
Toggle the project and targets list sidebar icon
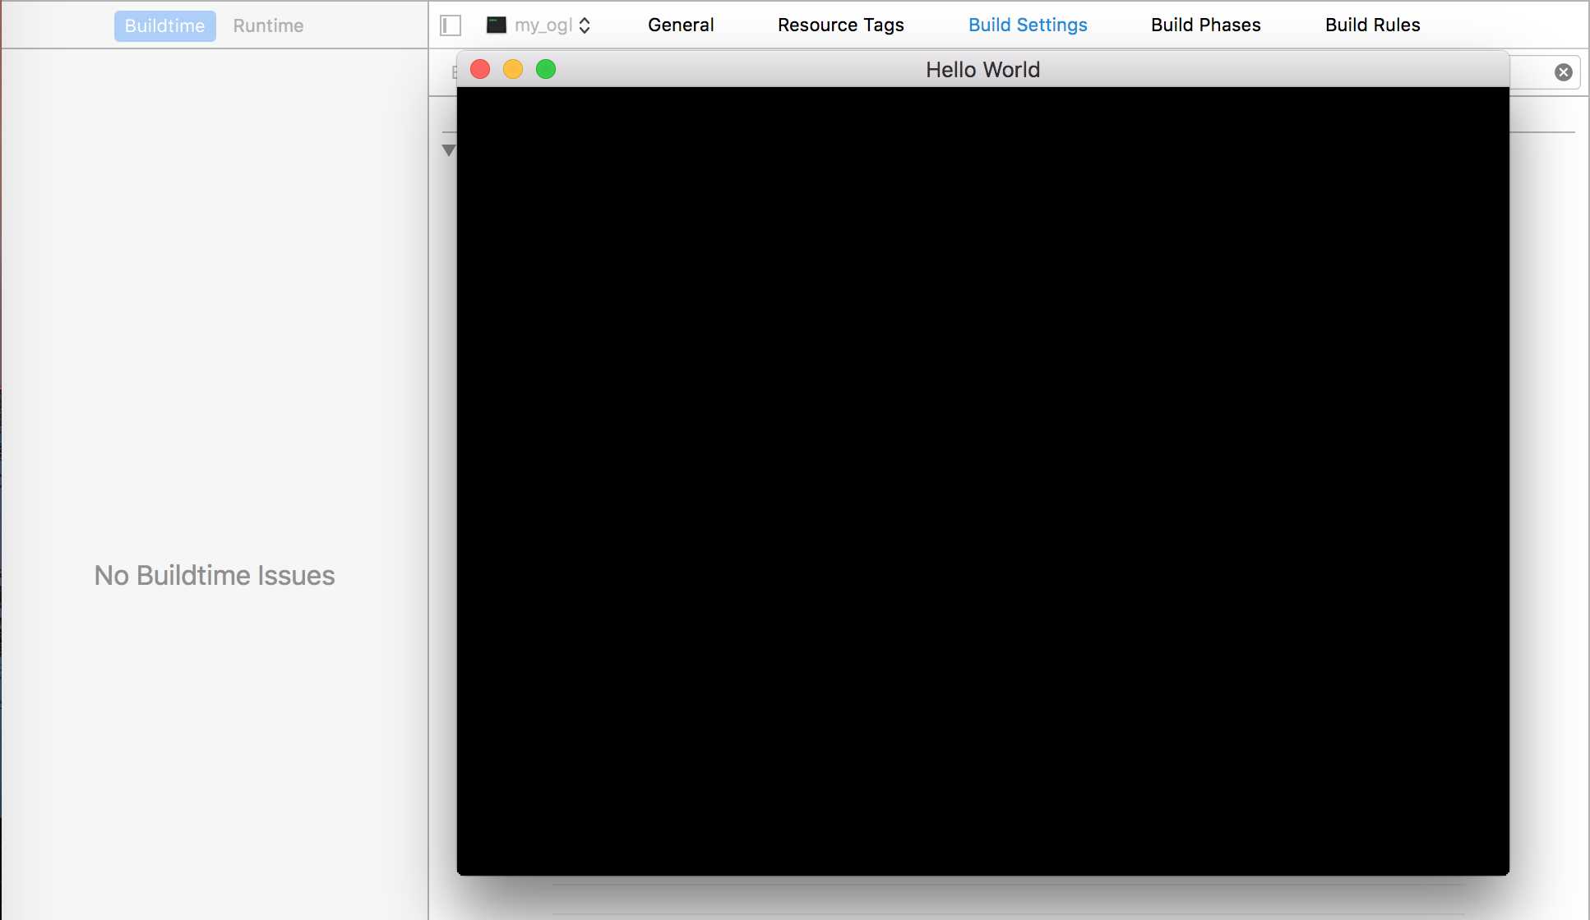click(x=451, y=25)
